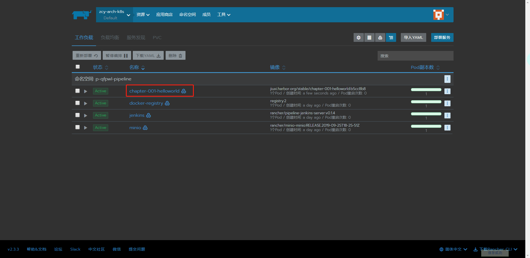The image size is (530, 258).
Task: Open the Slack footer link
Action: coord(75,249)
